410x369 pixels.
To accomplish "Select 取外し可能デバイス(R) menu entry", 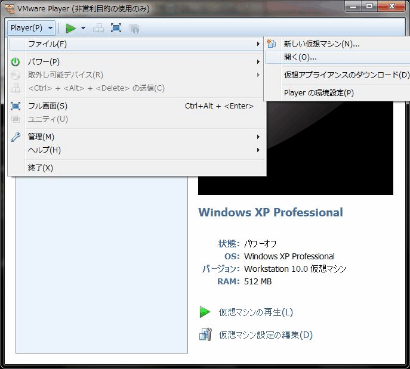I will coord(136,75).
